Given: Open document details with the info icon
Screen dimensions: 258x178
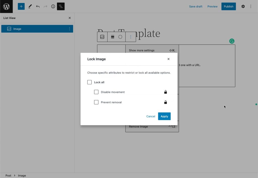Looking at the screenshot, I should 53,6.
